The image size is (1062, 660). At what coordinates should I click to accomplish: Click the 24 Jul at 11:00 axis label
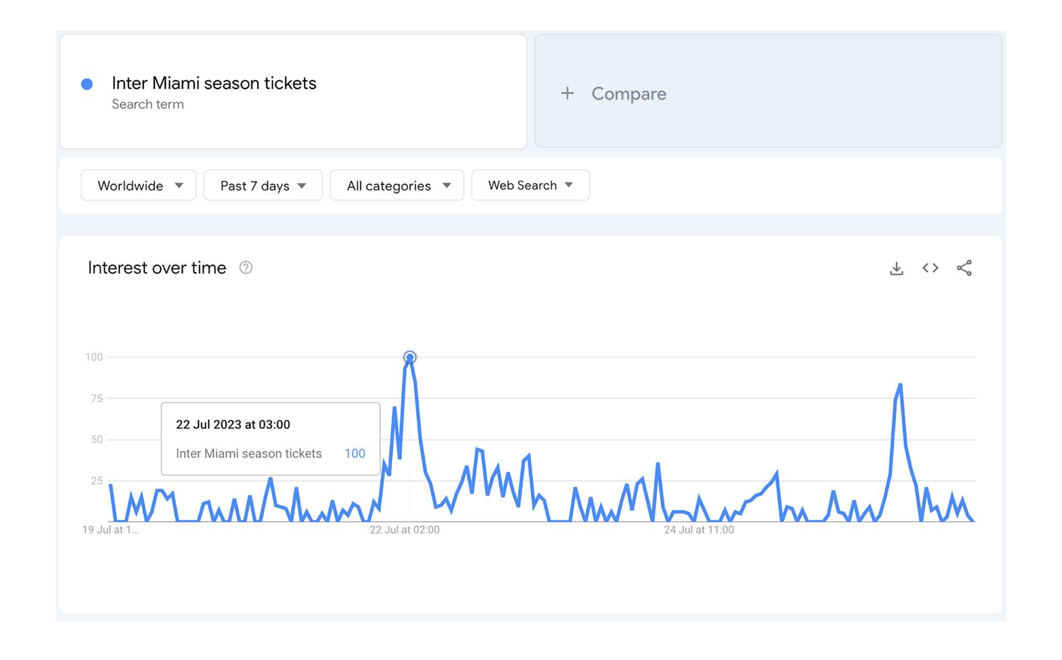[x=699, y=530]
